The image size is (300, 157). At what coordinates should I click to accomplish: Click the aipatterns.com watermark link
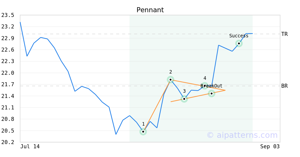(242, 135)
